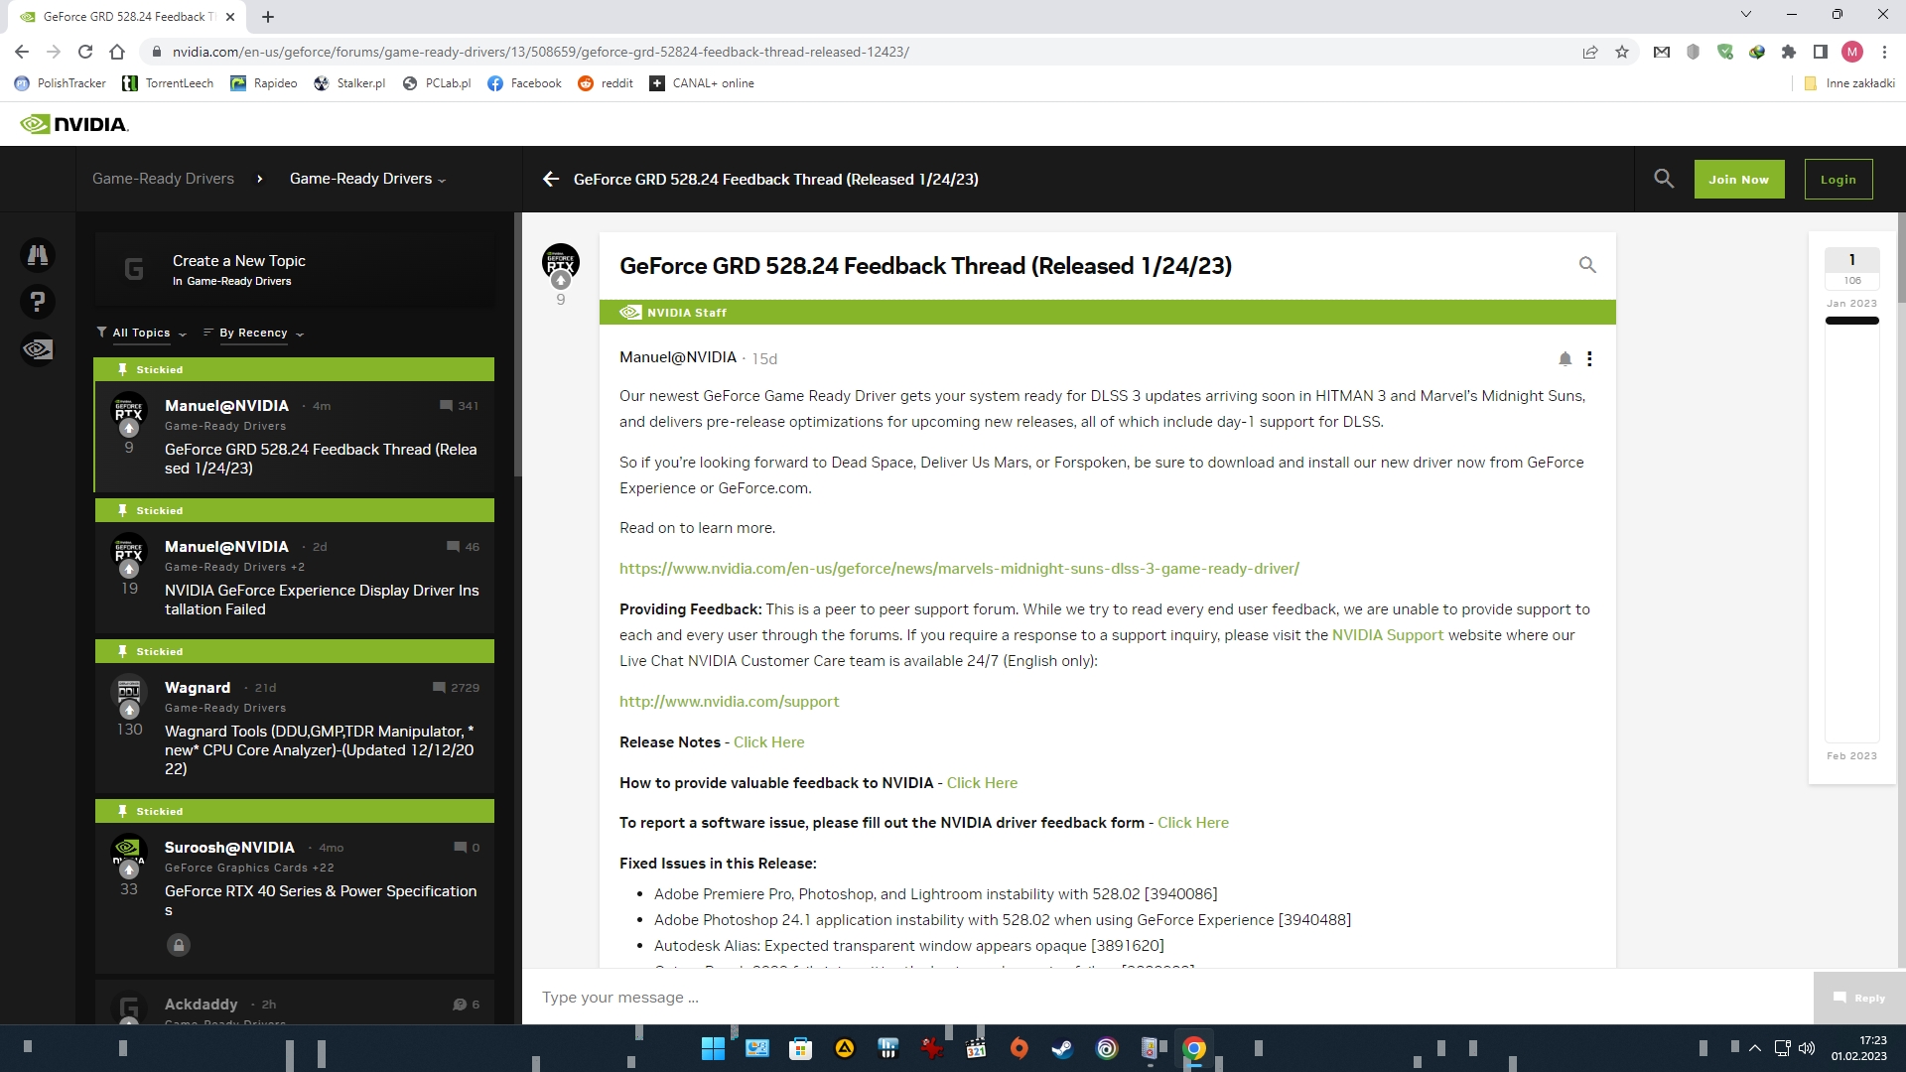Click Here link for valuable feedback guide
The height and width of the screenshot is (1072, 1906).
(982, 783)
